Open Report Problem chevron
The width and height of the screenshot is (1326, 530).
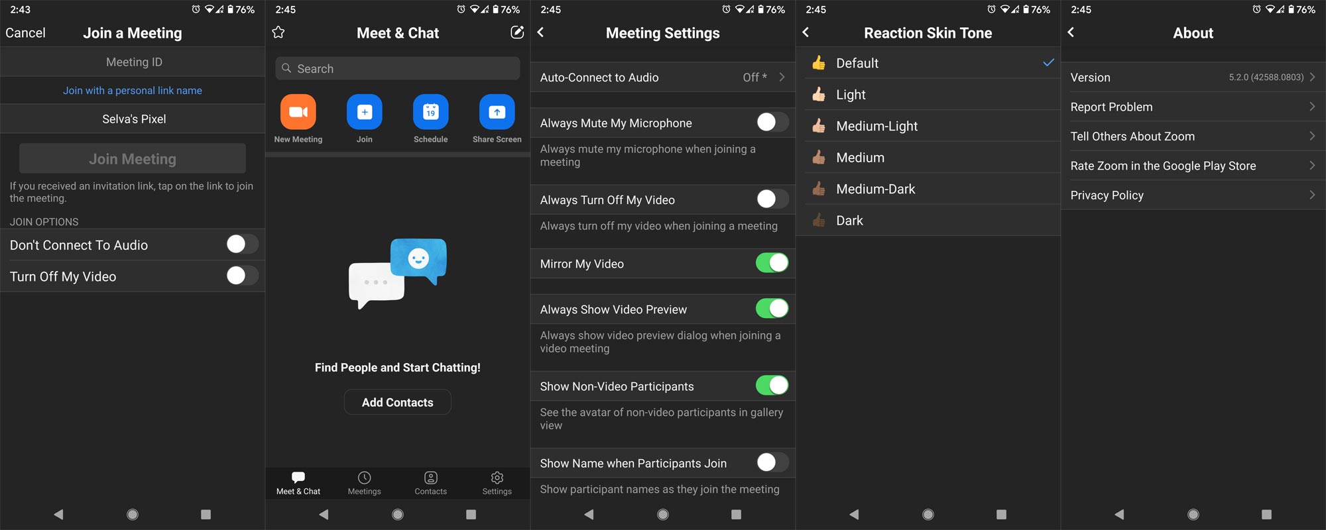pos(1312,107)
